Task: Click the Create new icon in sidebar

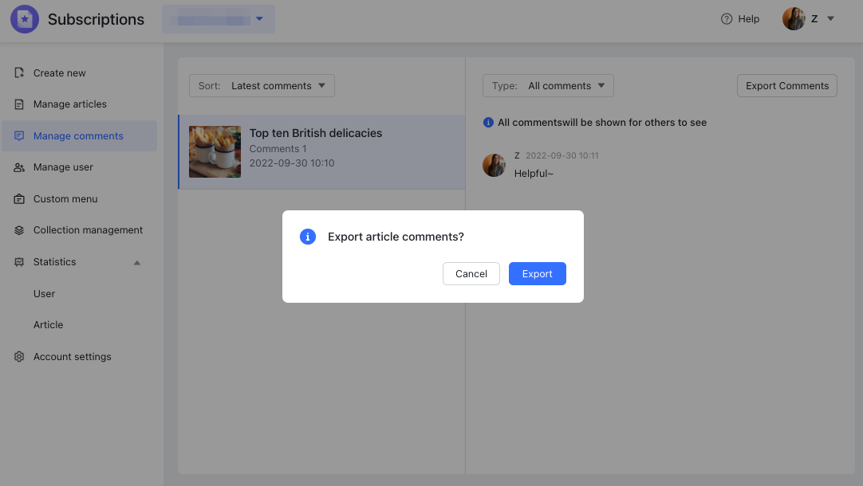Action: tap(19, 73)
